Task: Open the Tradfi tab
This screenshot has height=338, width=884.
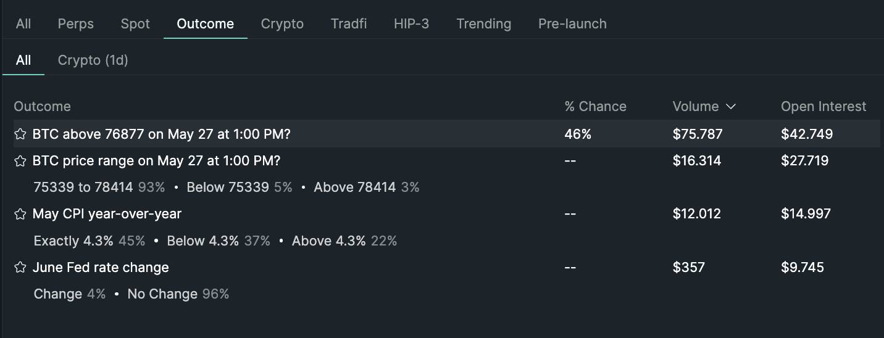Action: pyautogui.click(x=349, y=23)
